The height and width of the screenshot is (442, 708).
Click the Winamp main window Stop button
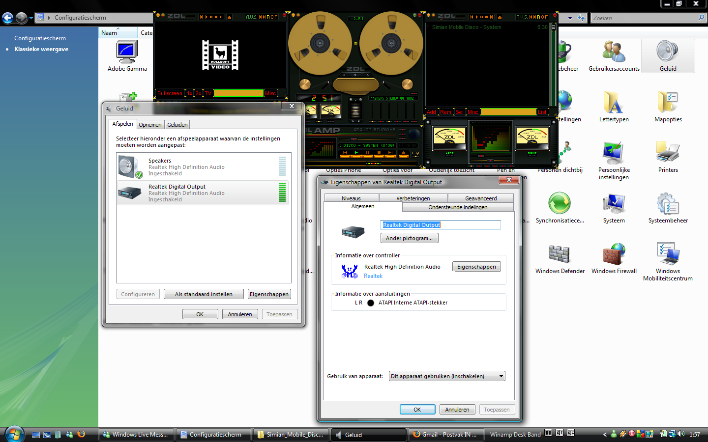pos(379,154)
